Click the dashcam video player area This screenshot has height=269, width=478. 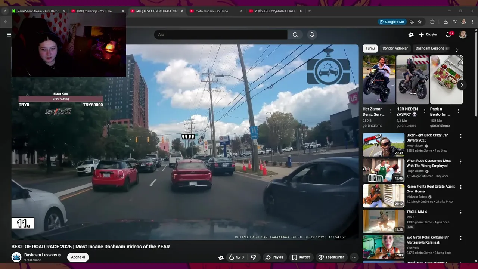(x=185, y=142)
